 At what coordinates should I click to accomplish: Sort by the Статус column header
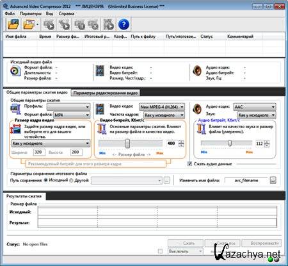point(212,37)
